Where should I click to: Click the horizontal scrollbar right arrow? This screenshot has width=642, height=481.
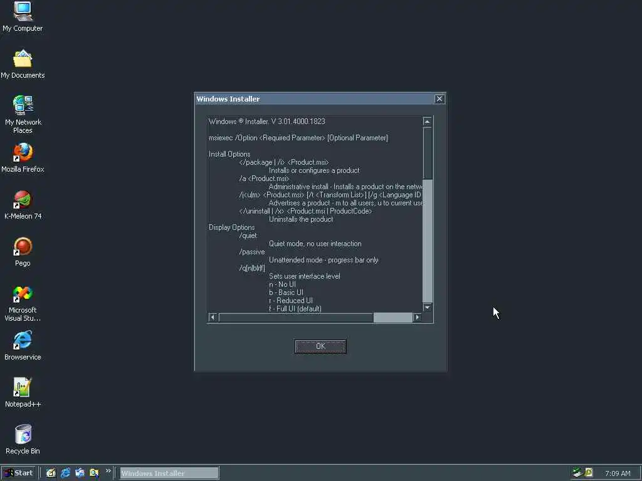coord(417,318)
